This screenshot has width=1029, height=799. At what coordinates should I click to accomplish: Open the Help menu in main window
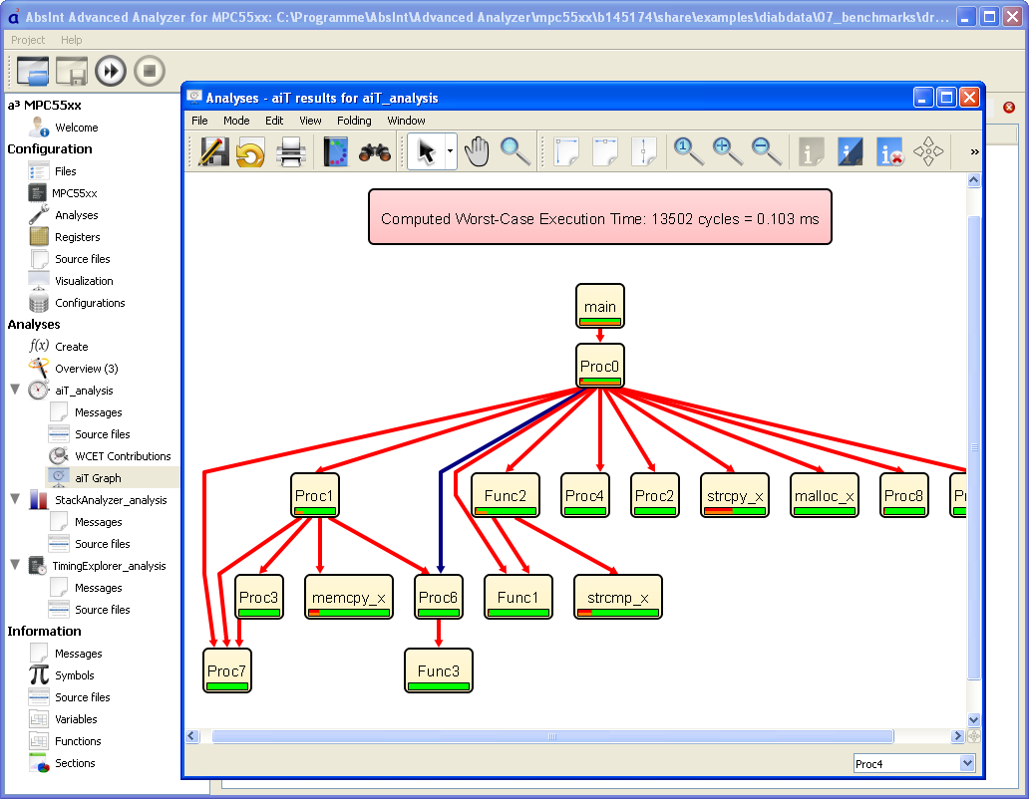[72, 40]
